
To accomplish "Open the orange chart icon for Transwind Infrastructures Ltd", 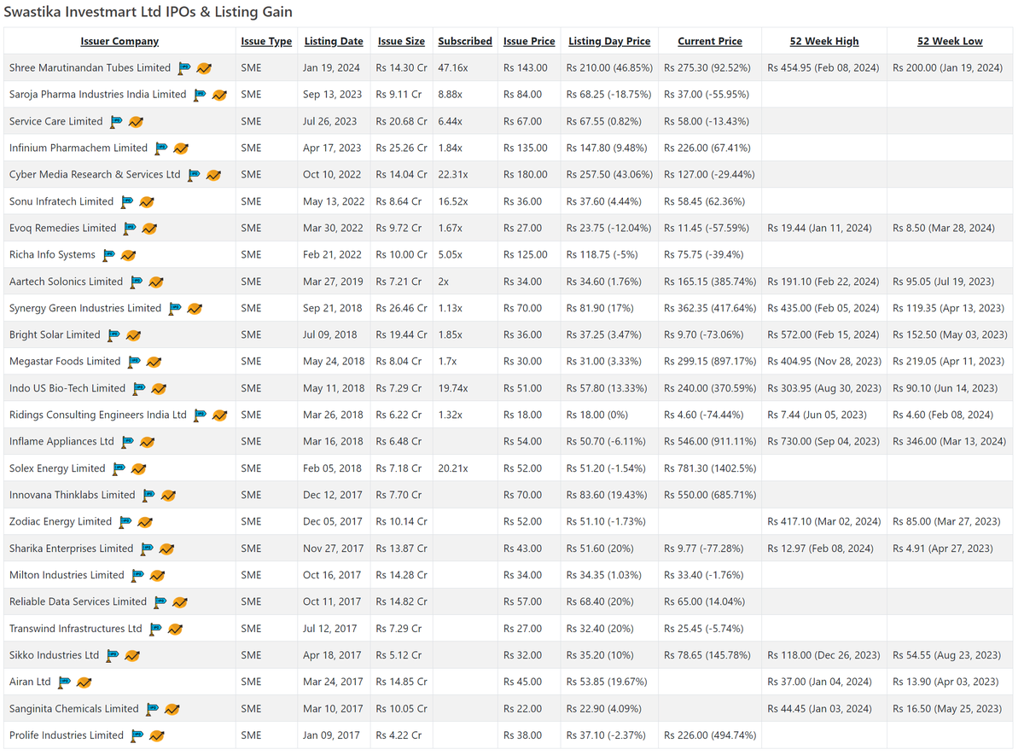I will [x=175, y=629].
